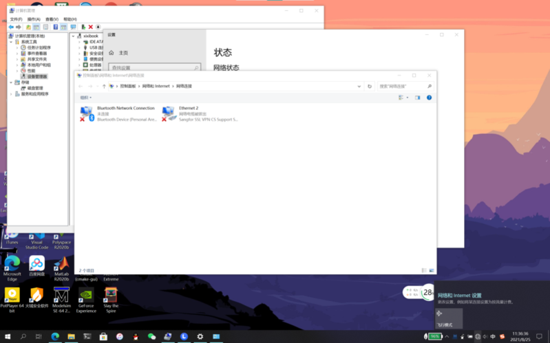Open the 组织 dropdown menu
Screen dimensions: 550x343
(85, 98)
